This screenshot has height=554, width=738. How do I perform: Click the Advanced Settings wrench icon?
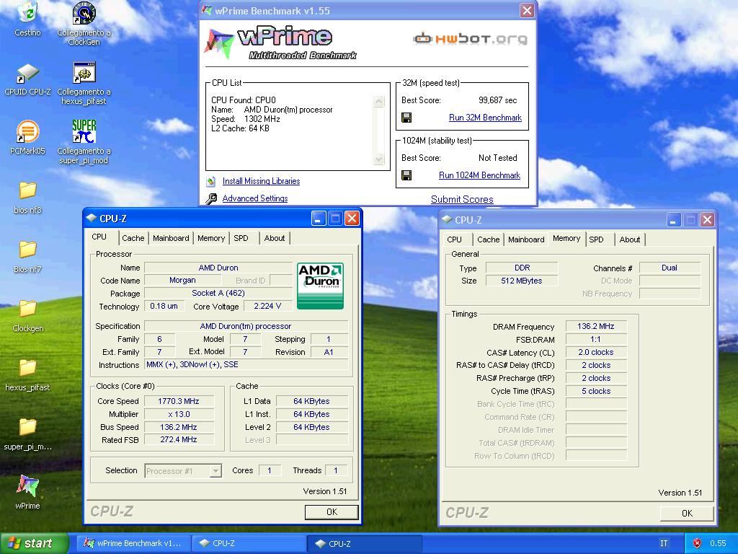pos(211,199)
